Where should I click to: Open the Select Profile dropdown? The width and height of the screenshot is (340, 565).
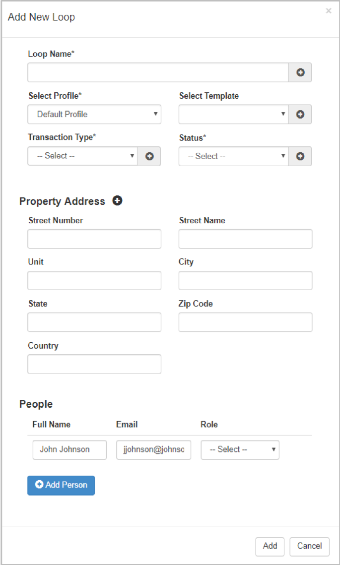coord(94,114)
